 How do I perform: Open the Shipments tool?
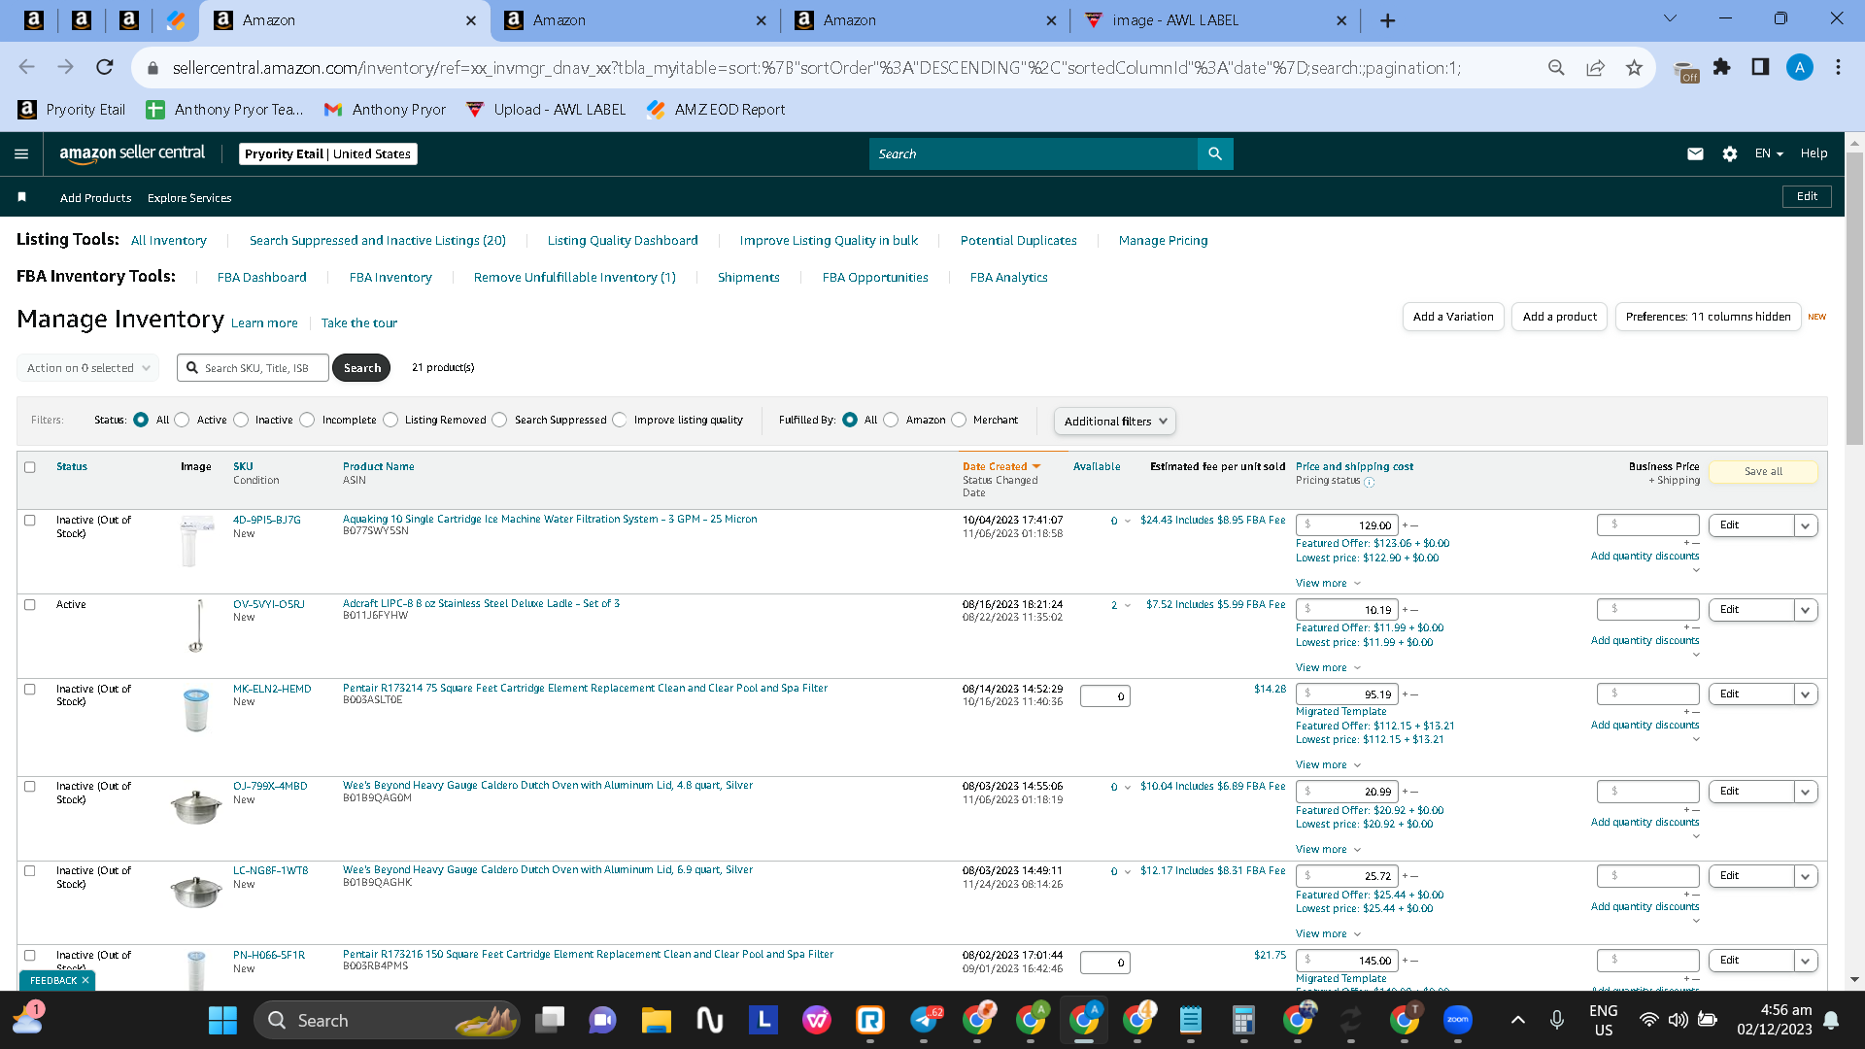pos(749,277)
